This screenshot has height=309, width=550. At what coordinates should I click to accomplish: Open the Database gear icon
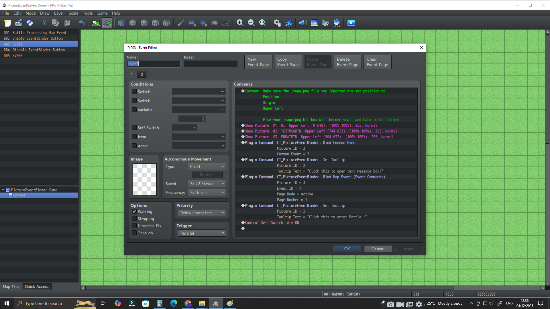pos(277,23)
